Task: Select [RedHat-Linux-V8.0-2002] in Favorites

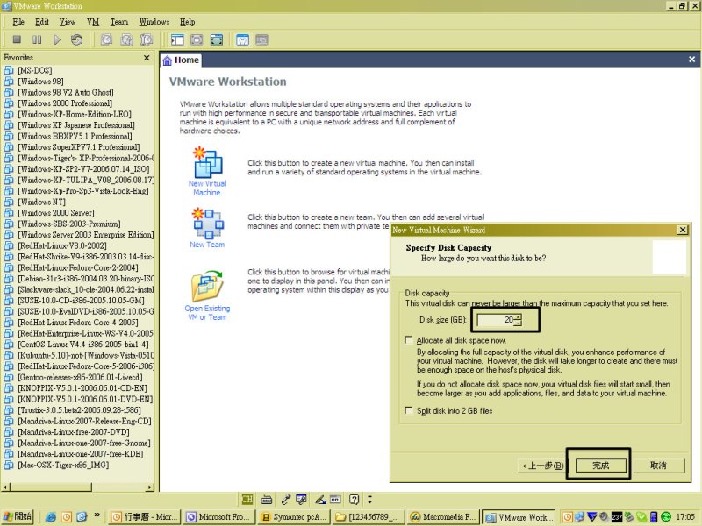Action: click(x=62, y=245)
